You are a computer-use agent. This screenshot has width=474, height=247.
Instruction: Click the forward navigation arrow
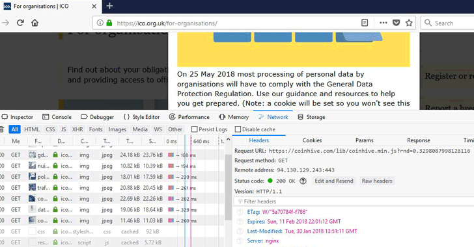(x=5, y=23)
